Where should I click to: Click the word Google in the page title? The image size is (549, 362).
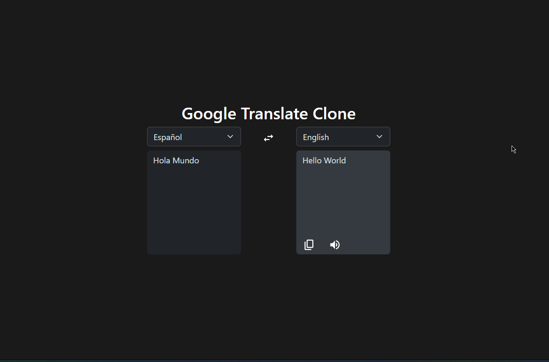coord(209,113)
